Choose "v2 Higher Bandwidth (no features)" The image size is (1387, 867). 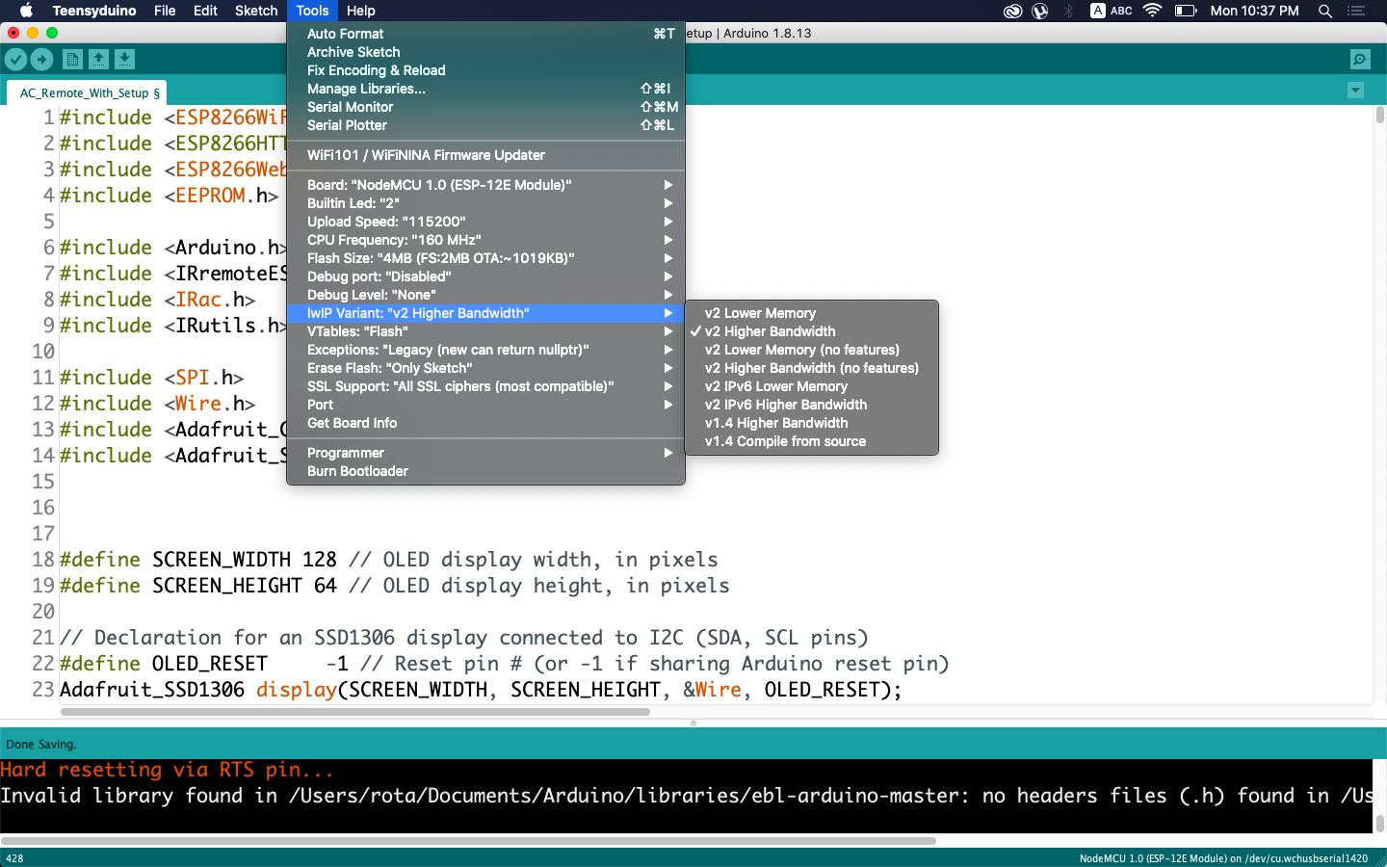click(x=811, y=368)
